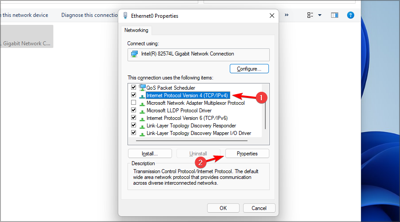The height and width of the screenshot is (222, 400).
Task: Uncheck the QoS Packet Scheduler checkbox
Action: (x=133, y=87)
